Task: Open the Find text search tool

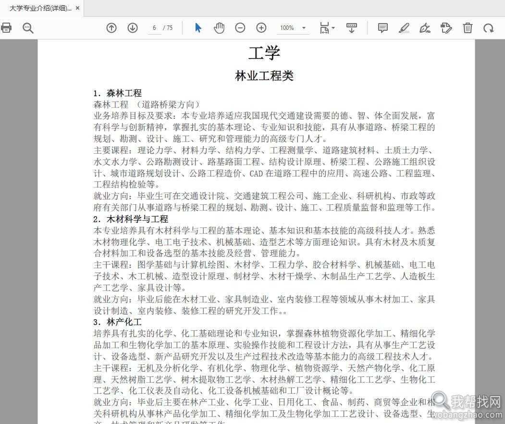Action: [28, 28]
